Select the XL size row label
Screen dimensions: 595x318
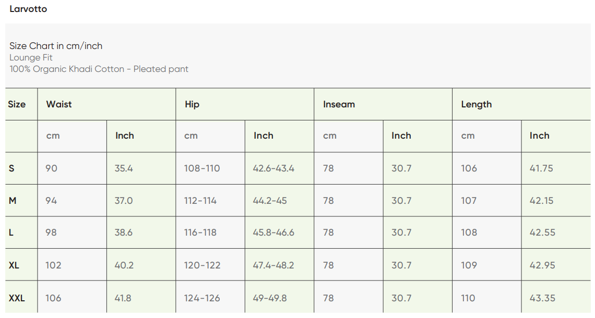[x=14, y=265]
